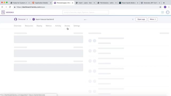
Task: Bookmark this page with the star icon
Action: (160, 7)
